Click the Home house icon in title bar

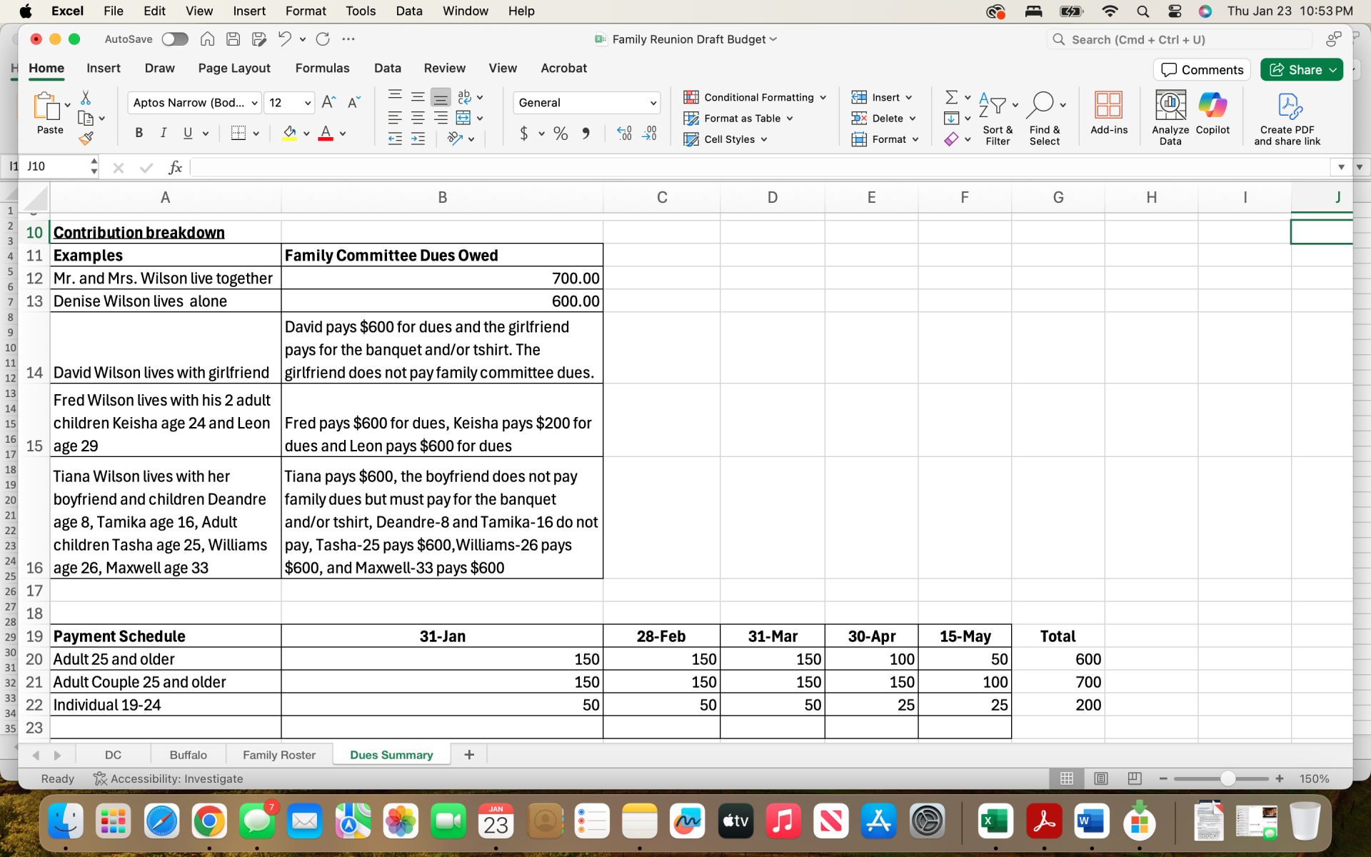point(207,39)
